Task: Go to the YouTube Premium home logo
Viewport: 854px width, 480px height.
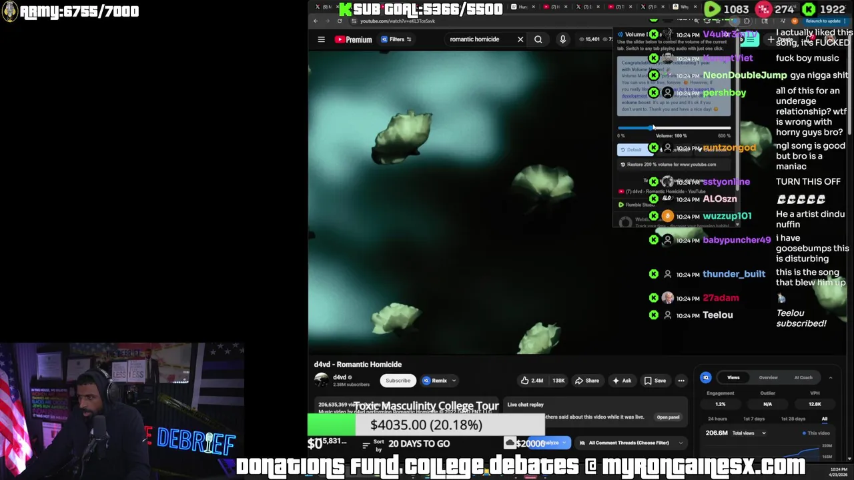Action: click(353, 39)
